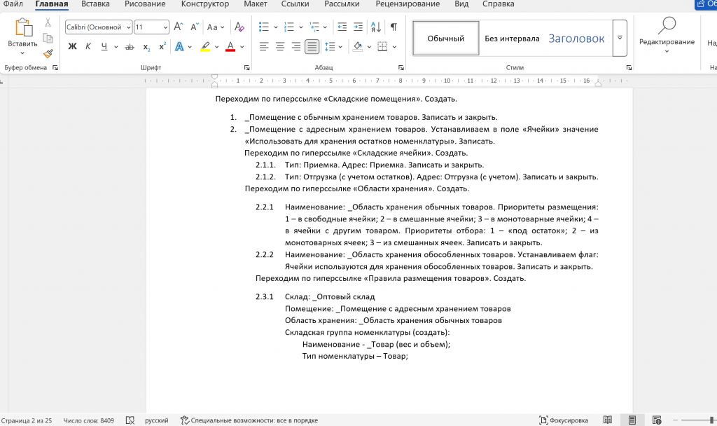Click line spacing icon
717x426 pixels.
click(330, 46)
